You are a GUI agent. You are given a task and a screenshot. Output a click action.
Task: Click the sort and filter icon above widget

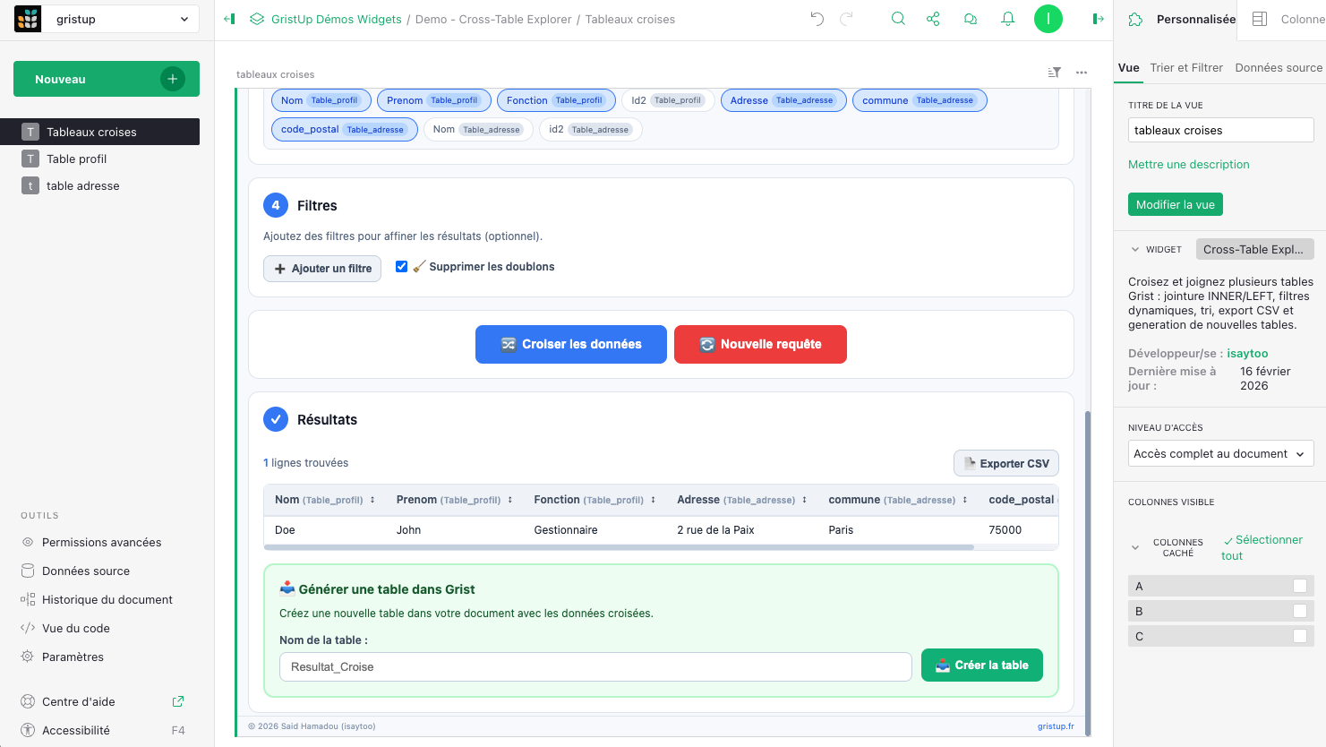(x=1055, y=73)
